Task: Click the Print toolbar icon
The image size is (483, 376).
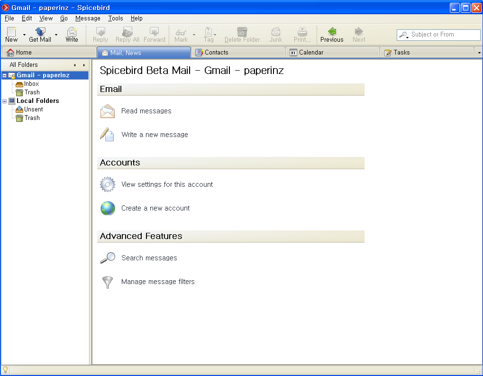Action: tap(302, 31)
